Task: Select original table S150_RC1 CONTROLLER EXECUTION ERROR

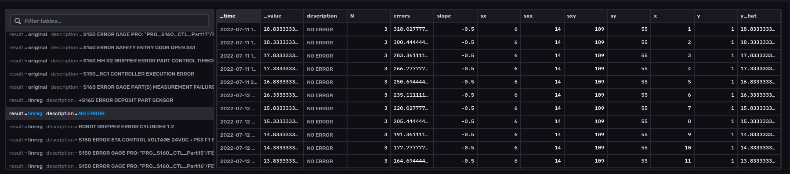Action: (x=109, y=74)
